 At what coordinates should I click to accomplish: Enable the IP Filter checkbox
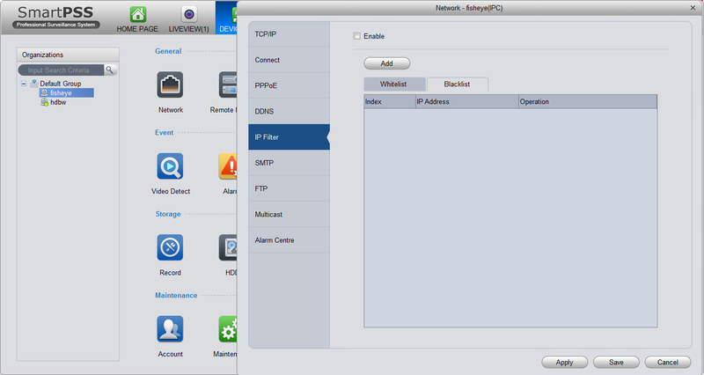tap(357, 36)
